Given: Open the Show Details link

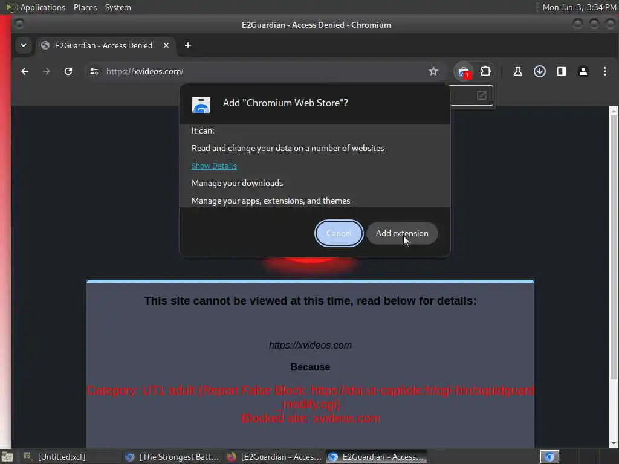Looking at the screenshot, I should pos(214,166).
